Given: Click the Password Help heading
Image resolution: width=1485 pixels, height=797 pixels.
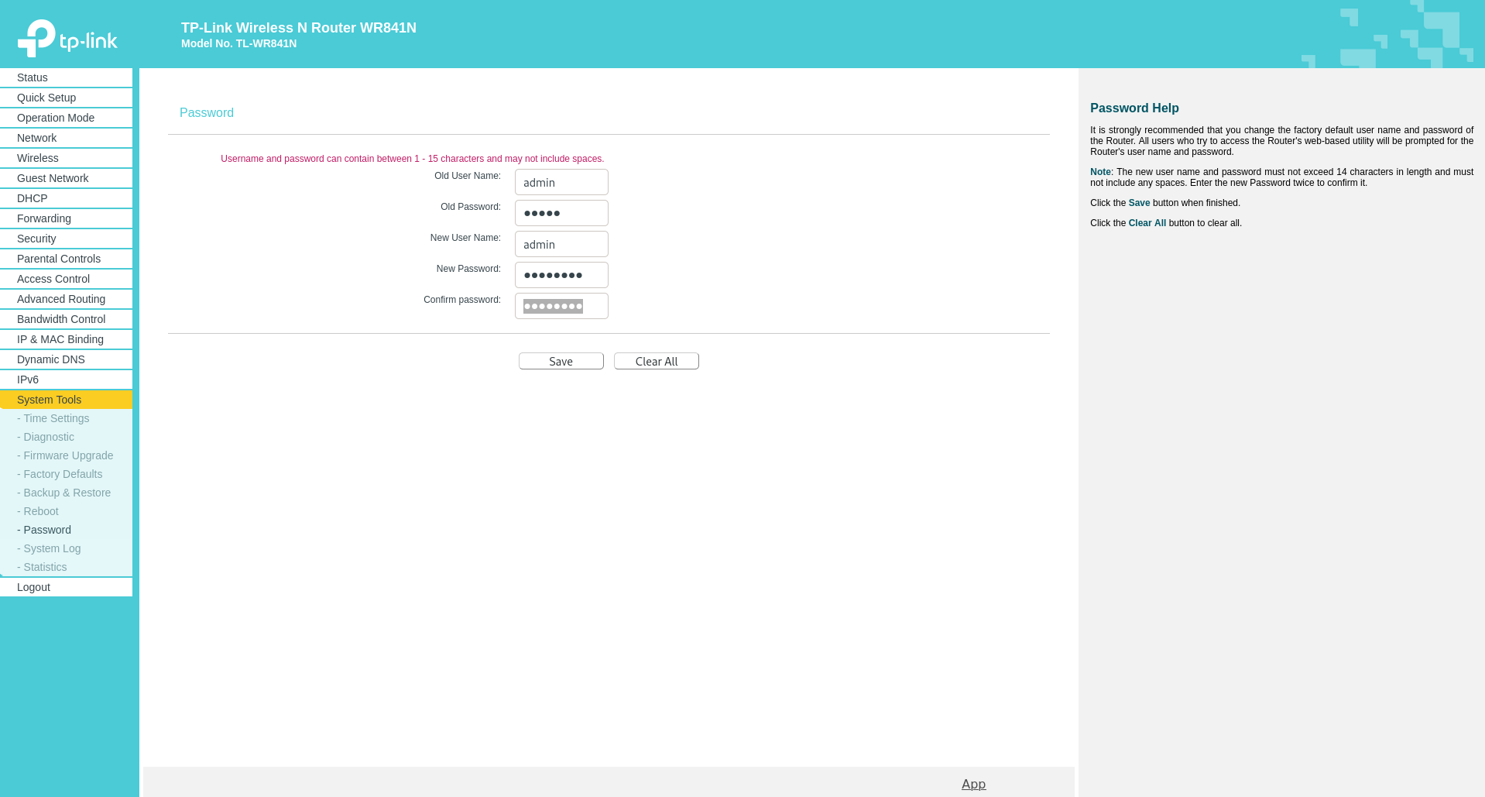Looking at the screenshot, I should click(1134, 108).
